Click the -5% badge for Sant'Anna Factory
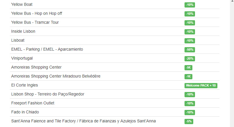The width and height of the screenshot is (234, 127). pos(189,122)
